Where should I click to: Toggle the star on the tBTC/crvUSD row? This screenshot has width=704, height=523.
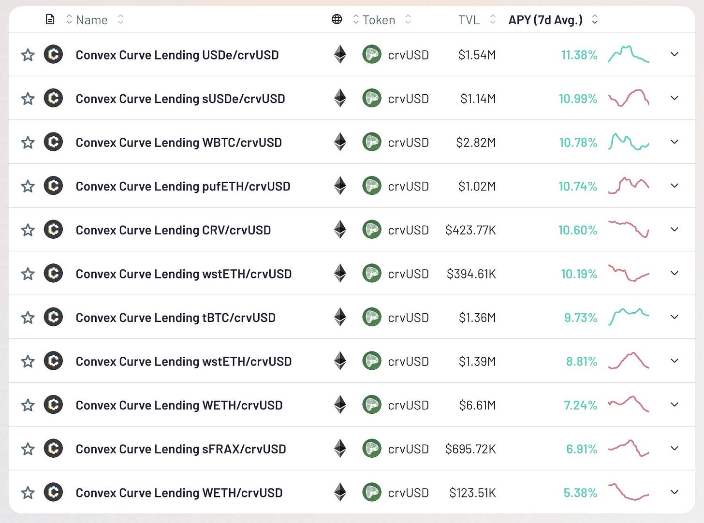tap(28, 318)
